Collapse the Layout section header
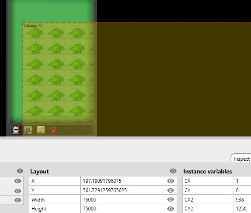This screenshot has height=213, width=251. [39, 171]
